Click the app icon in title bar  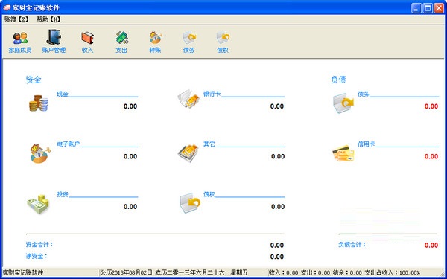click(x=7, y=8)
